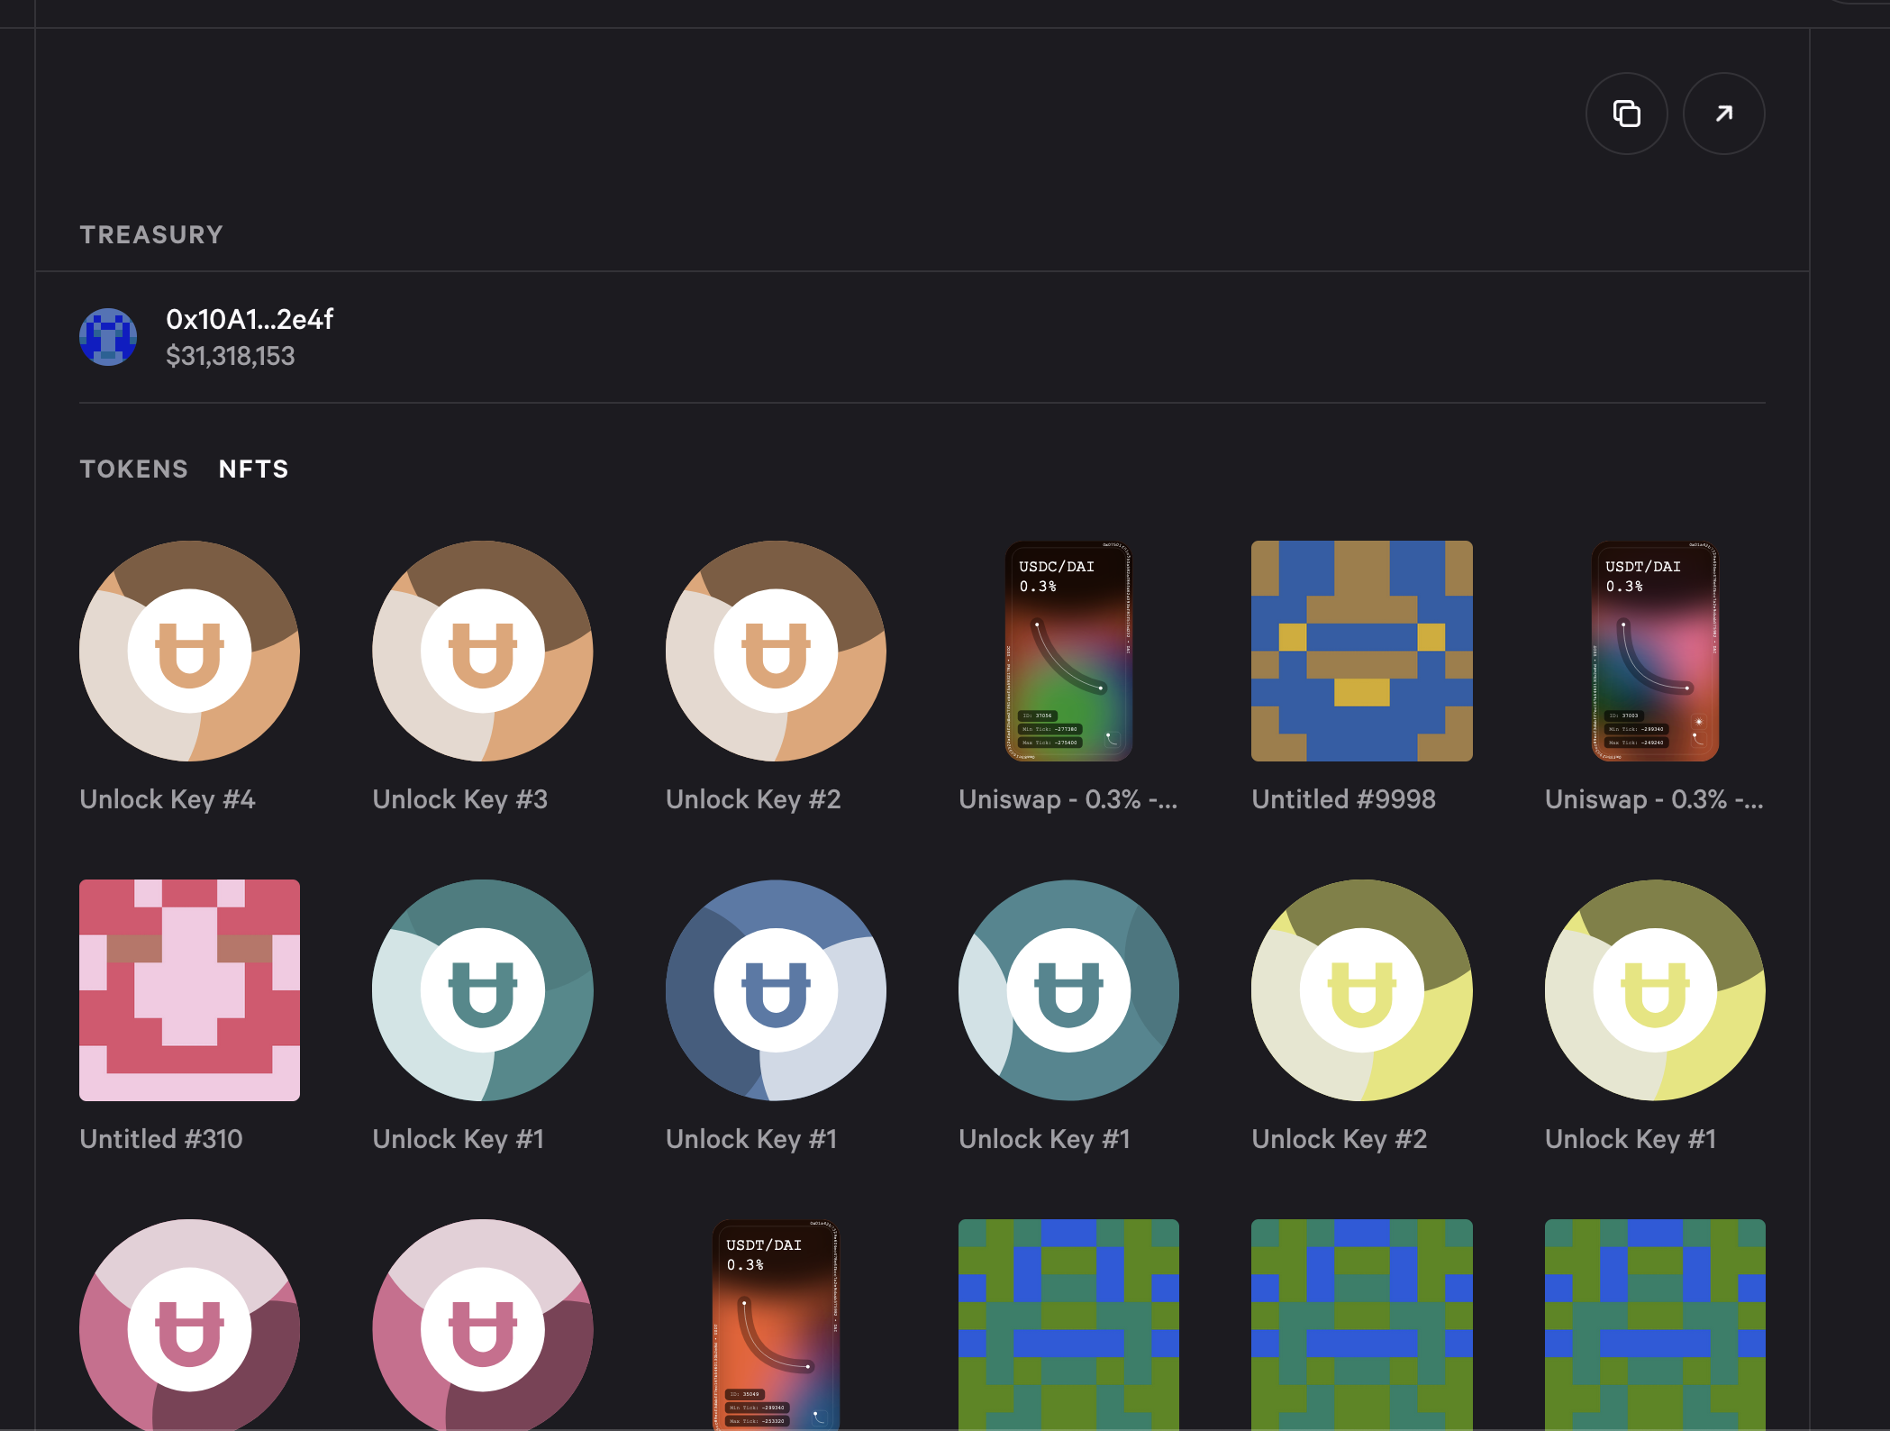Select the NFTS tab
Screen dimensions: 1890x1431
pos(253,469)
